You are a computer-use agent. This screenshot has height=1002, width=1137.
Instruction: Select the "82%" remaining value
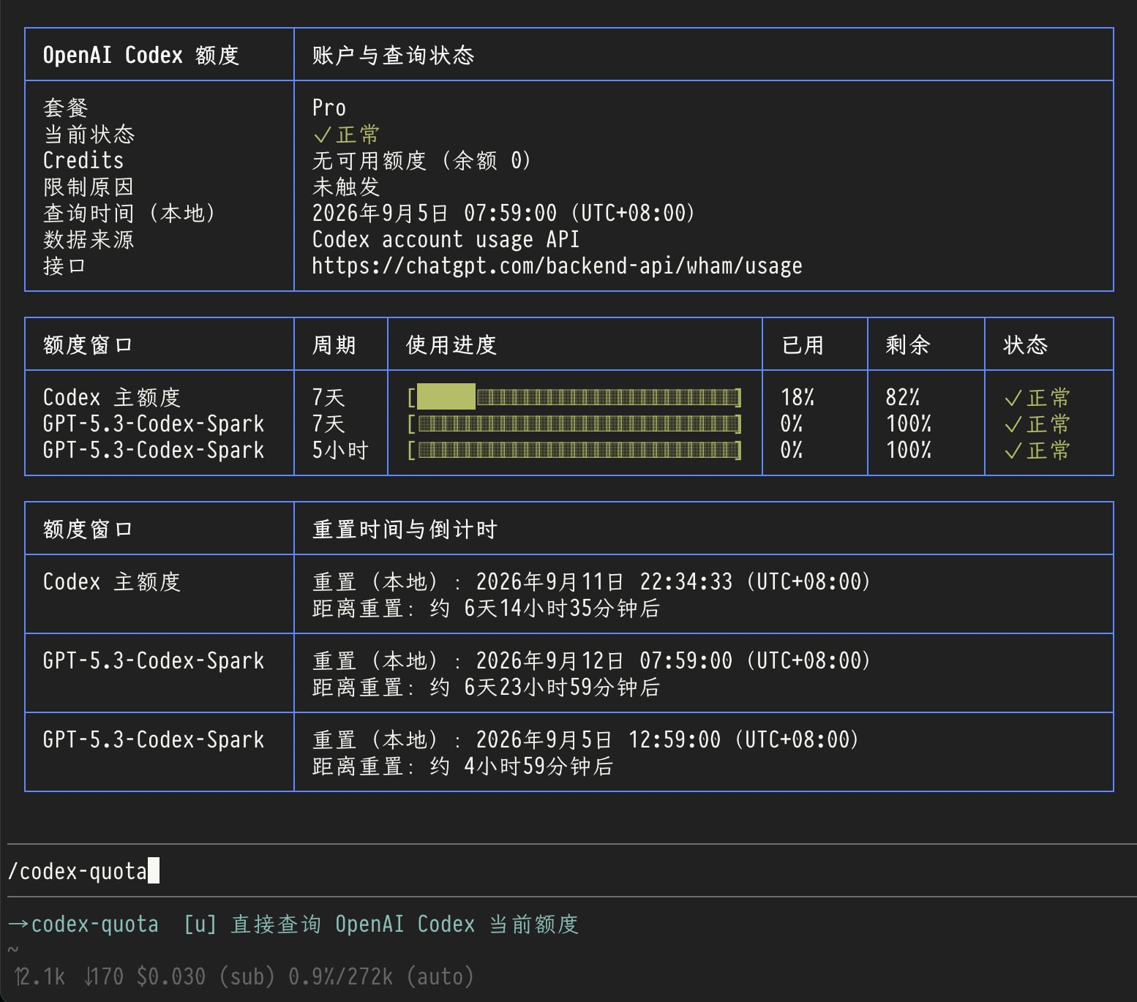[903, 397]
